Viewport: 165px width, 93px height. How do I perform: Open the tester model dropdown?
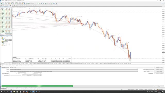point(74,71)
